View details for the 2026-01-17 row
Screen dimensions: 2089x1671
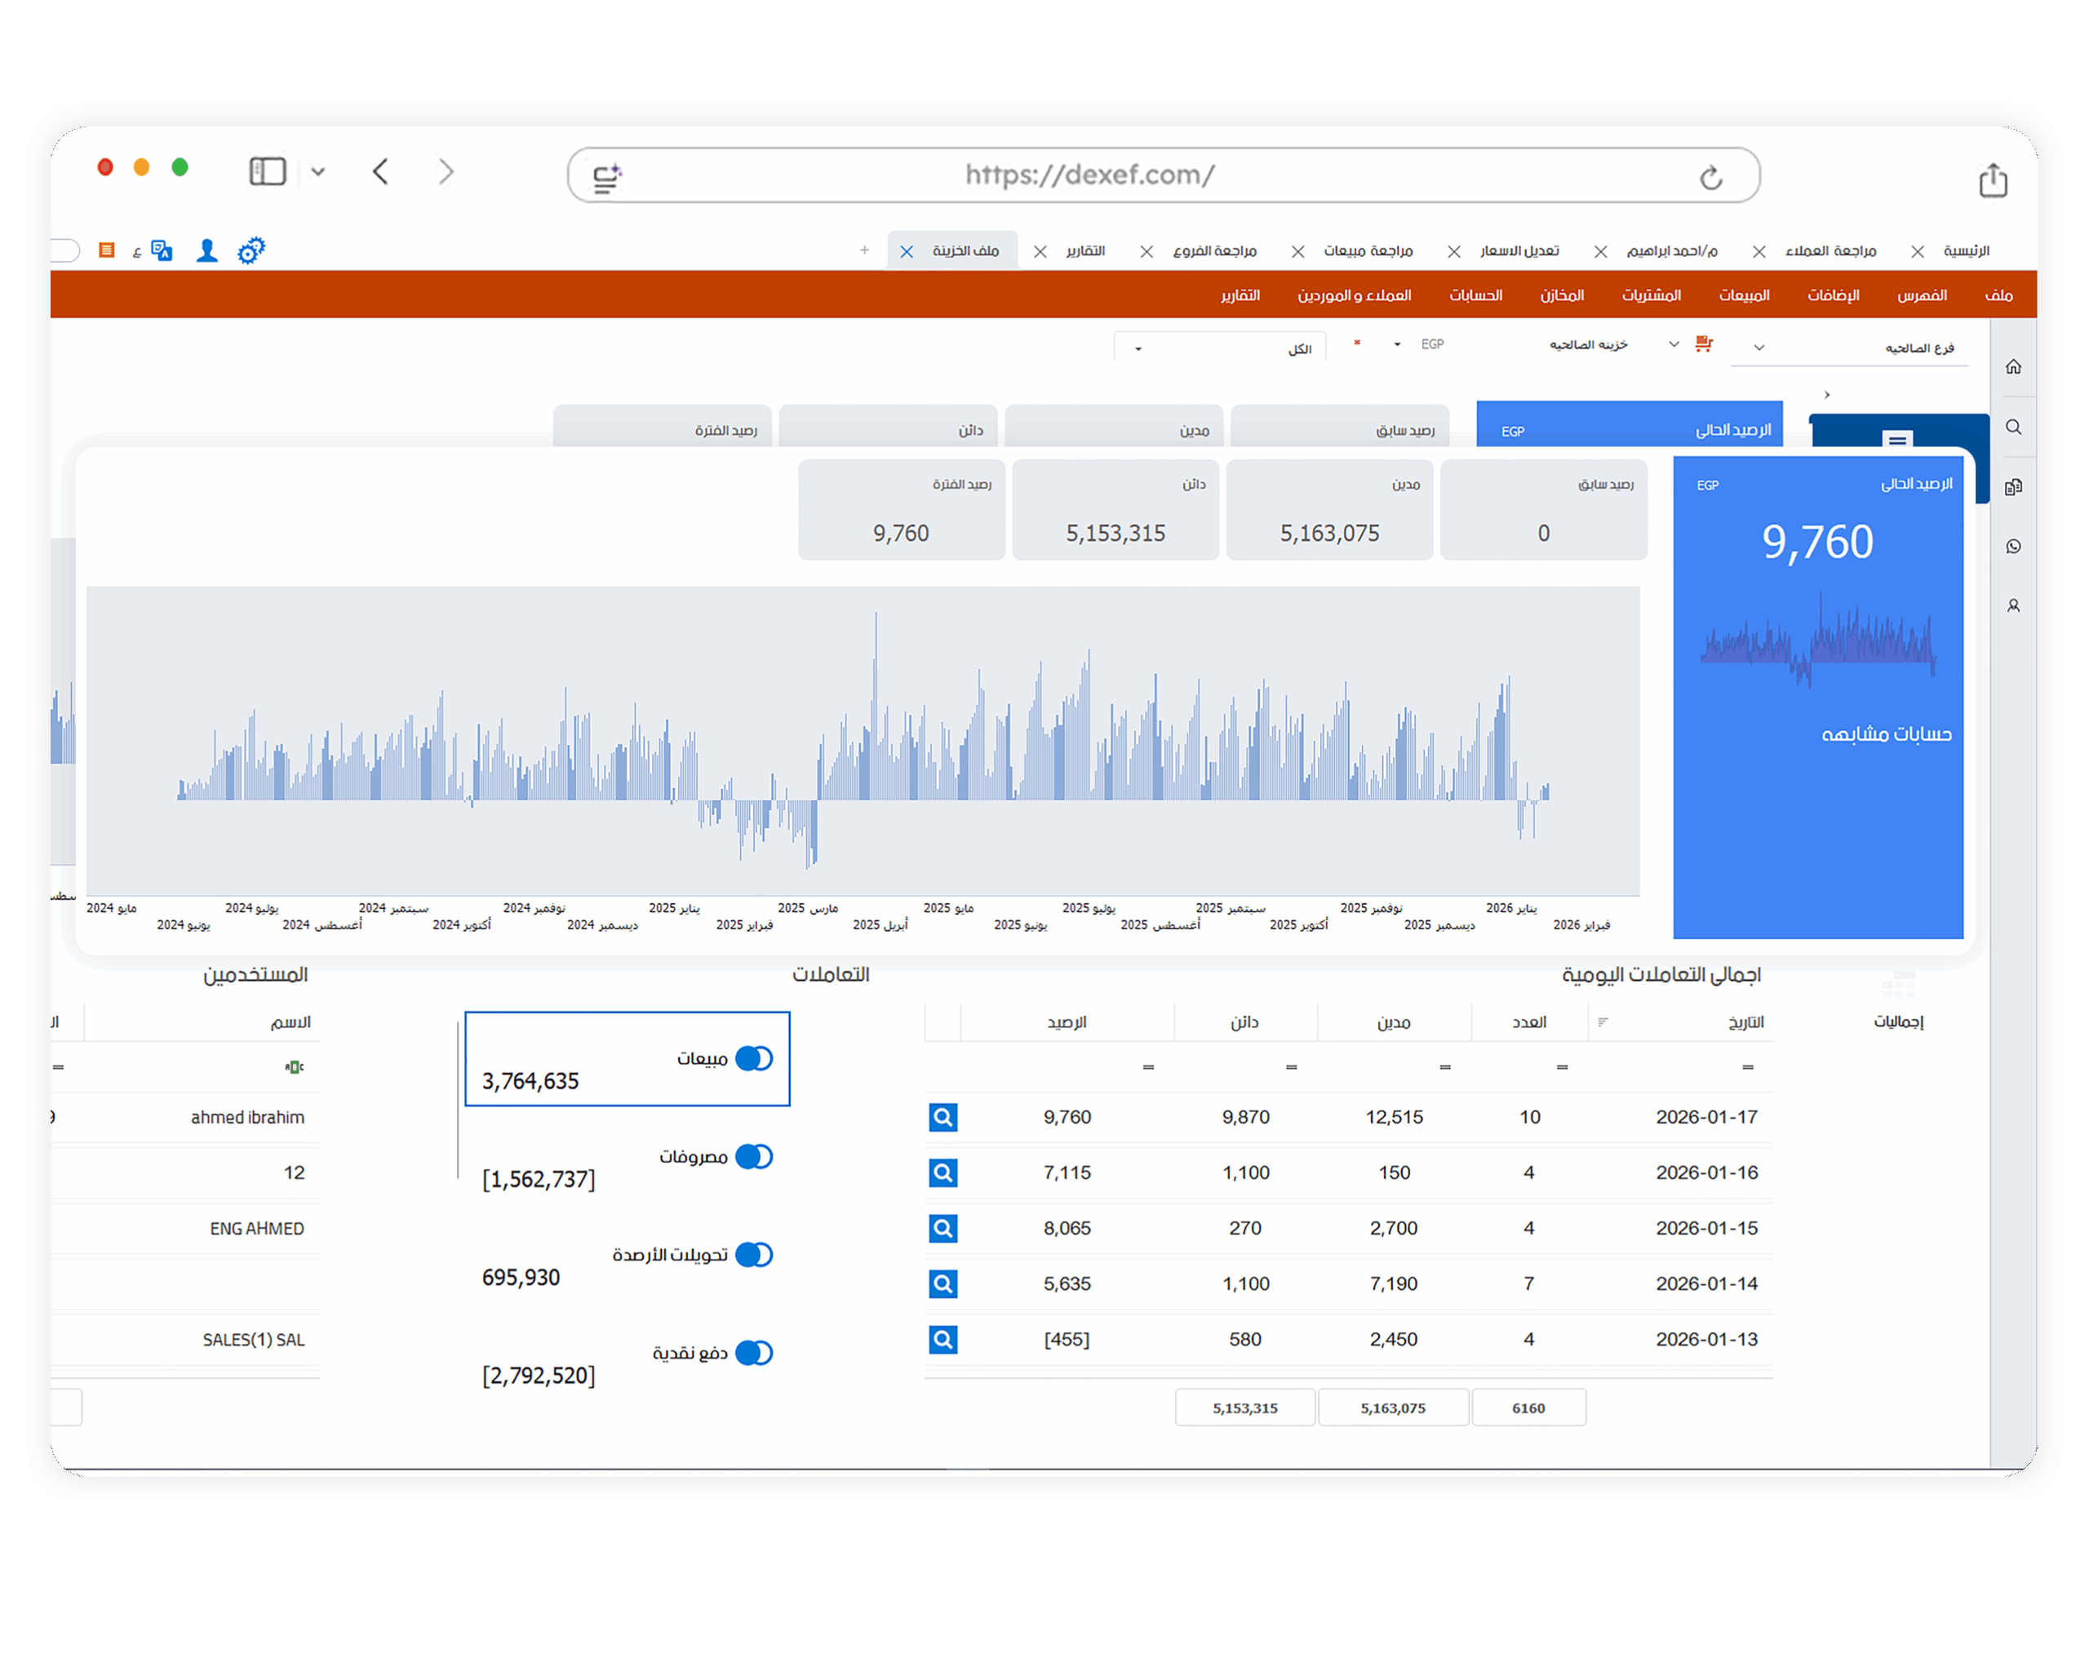(942, 1117)
